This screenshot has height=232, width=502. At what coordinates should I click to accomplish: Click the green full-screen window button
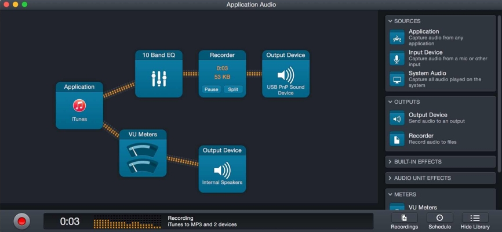[24, 5]
